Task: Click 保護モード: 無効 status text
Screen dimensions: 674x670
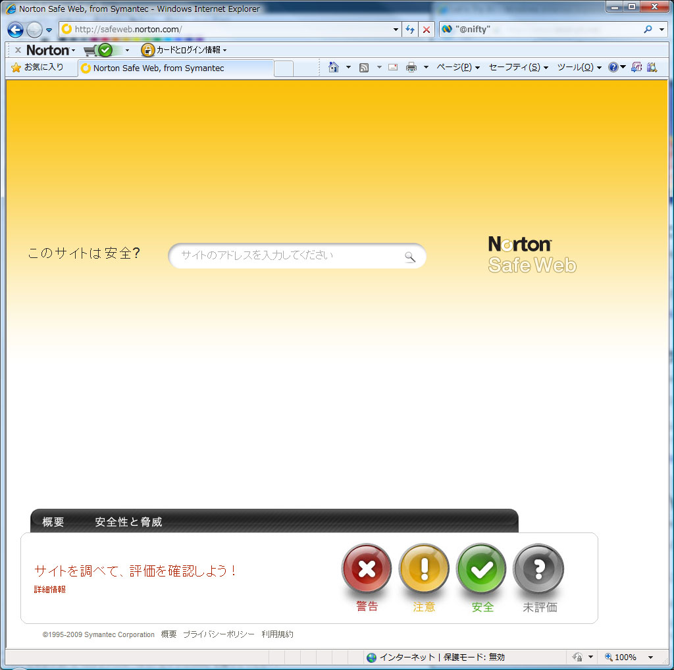Action: pyautogui.click(x=474, y=657)
